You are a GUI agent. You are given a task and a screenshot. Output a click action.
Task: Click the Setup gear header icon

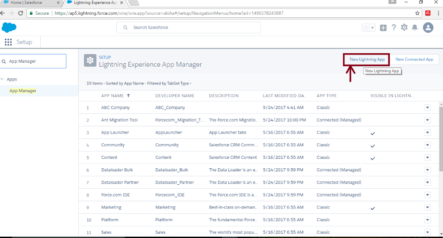pos(90,61)
